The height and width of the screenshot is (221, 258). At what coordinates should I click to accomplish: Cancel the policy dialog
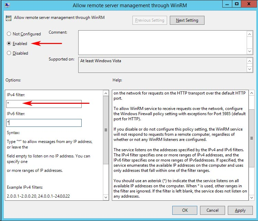pyautogui.click(x=212, y=210)
